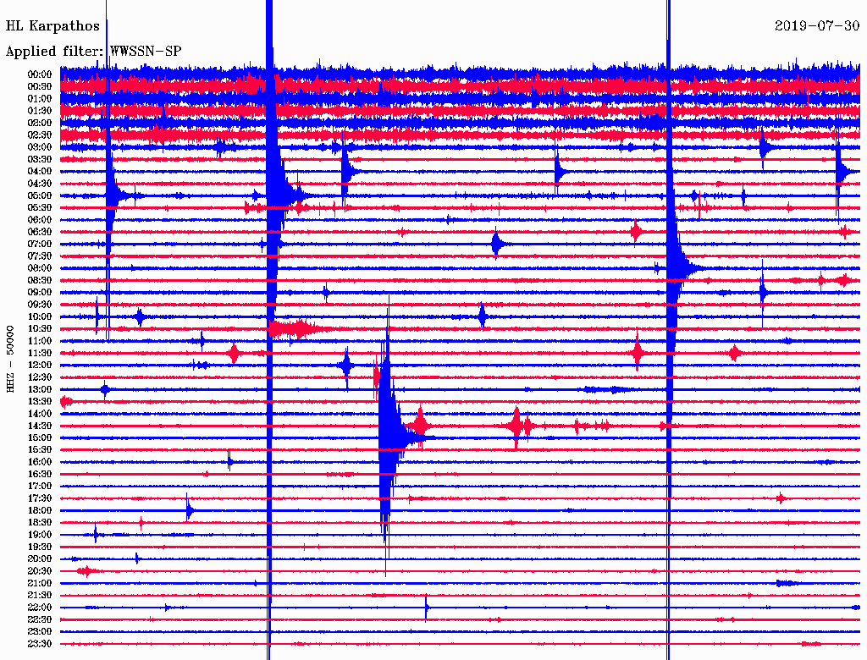Click the 11:30 time label
This screenshot has height=660, width=867.
pyautogui.click(x=40, y=353)
